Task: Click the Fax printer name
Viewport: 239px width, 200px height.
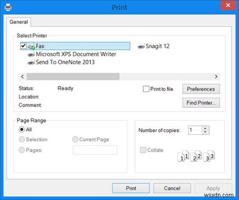Action: [40, 46]
